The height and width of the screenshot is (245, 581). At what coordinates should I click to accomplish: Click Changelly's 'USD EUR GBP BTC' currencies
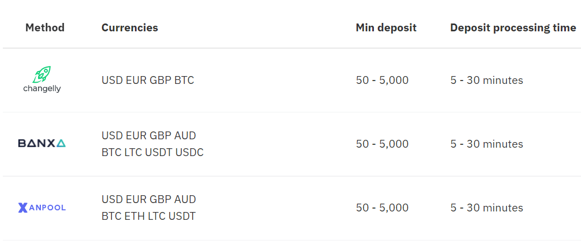pyautogui.click(x=148, y=80)
